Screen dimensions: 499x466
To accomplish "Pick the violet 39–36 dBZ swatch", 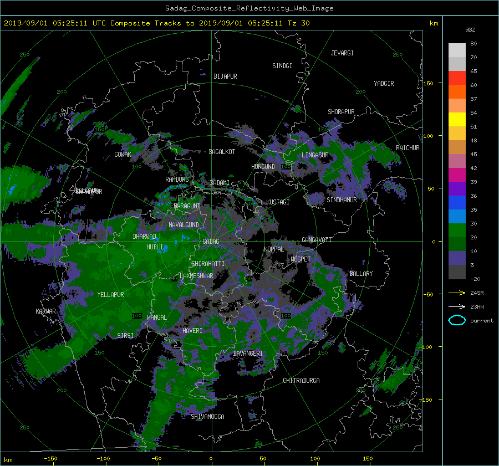I will 457,188.
